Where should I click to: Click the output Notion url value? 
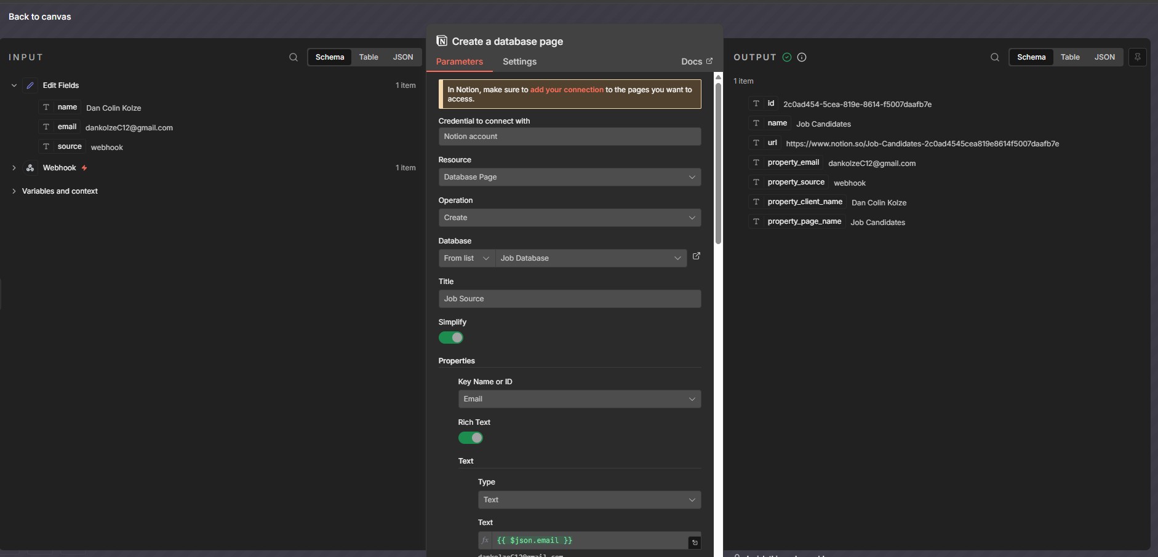[x=922, y=144]
